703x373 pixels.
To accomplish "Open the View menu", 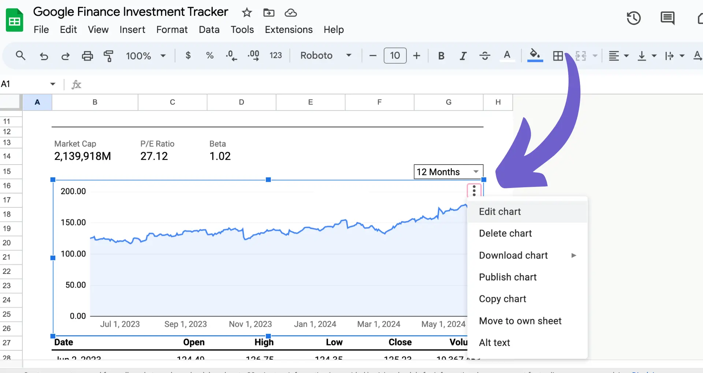I will [98, 30].
